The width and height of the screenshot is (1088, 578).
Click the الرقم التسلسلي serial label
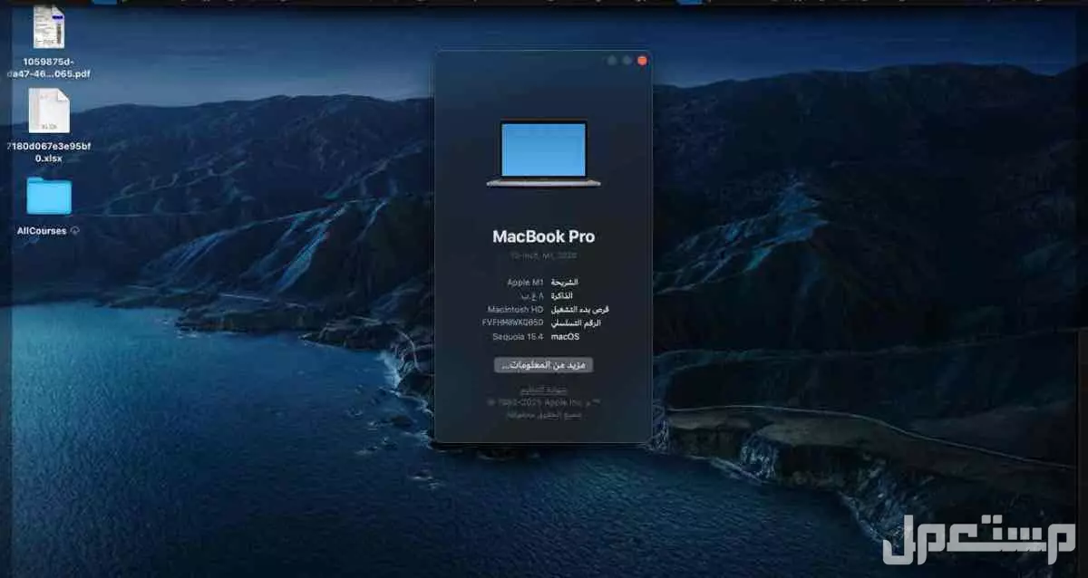(577, 323)
